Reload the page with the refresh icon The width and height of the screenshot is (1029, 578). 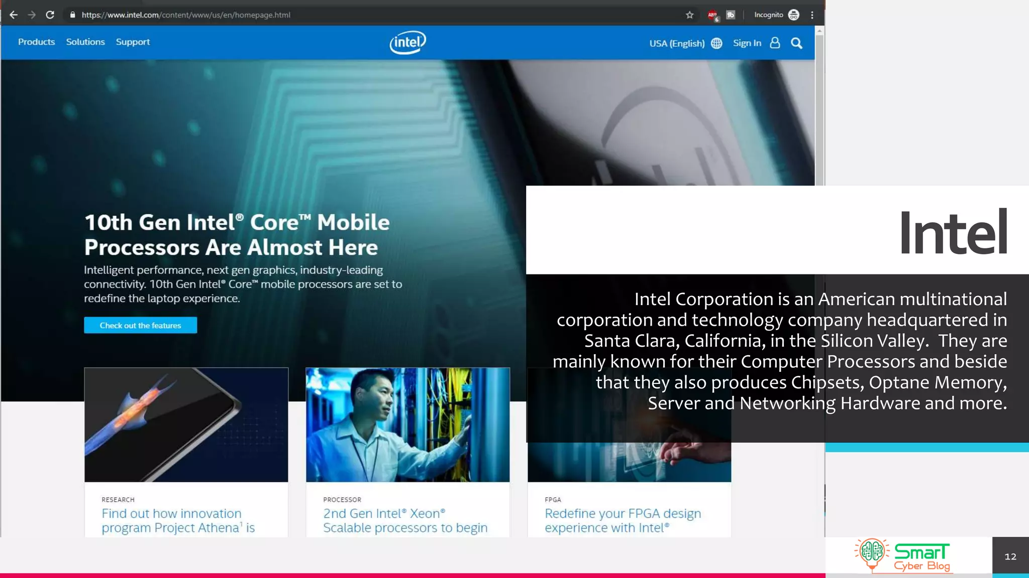click(x=50, y=15)
